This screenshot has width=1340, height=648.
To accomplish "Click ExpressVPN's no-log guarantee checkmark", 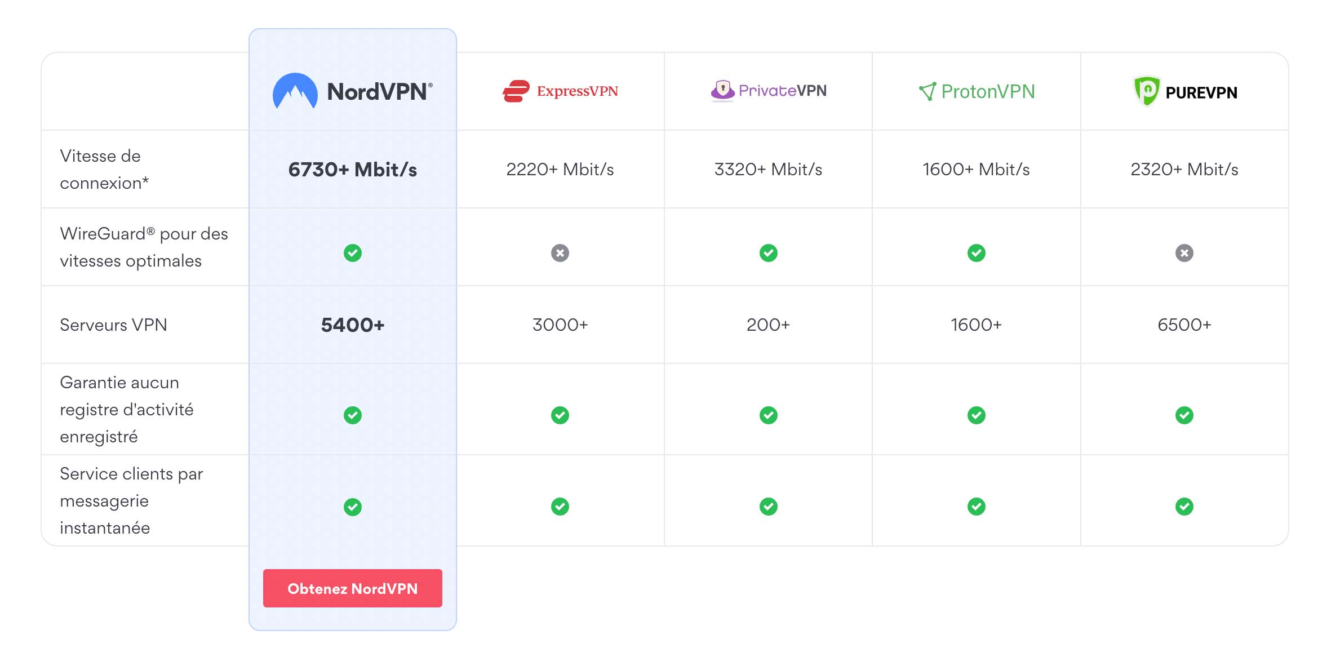I will [560, 415].
